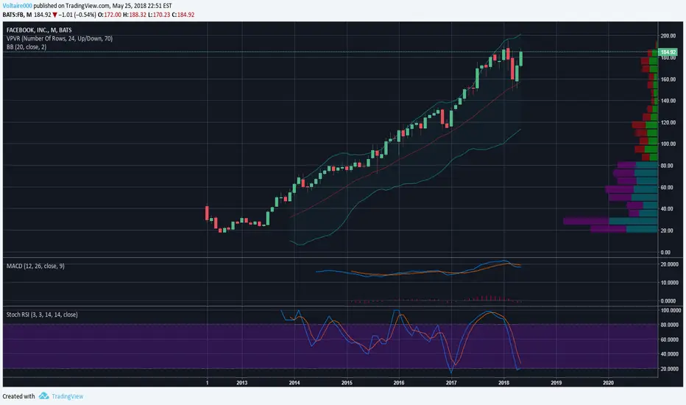Click the 0.00 price axis label
Image resolution: width=686 pixels, height=405 pixels.
point(665,252)
